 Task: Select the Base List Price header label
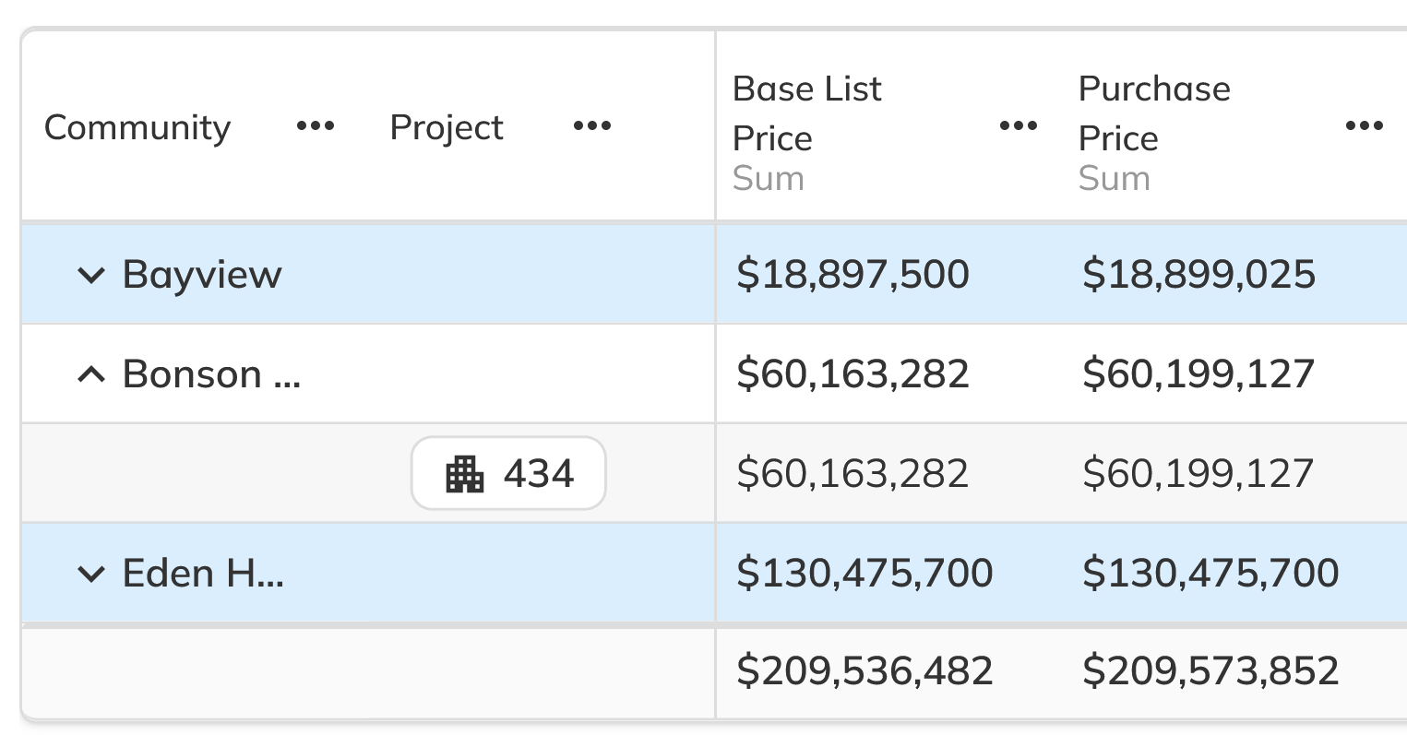(x=807, y=113)
